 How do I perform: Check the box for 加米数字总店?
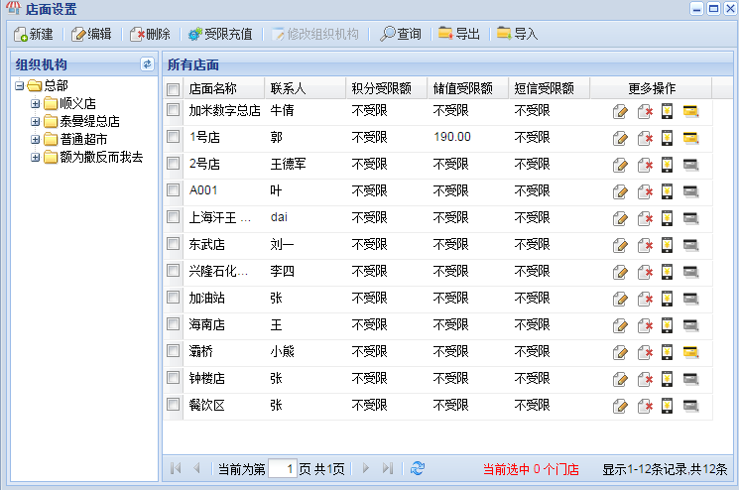tap(174, 110)
